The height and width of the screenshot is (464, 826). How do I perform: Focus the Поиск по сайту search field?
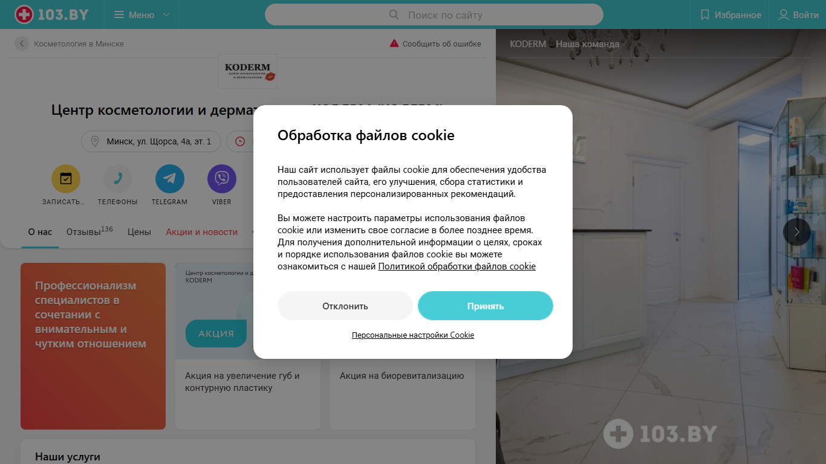pyautogui.click(x=434, y=14)
